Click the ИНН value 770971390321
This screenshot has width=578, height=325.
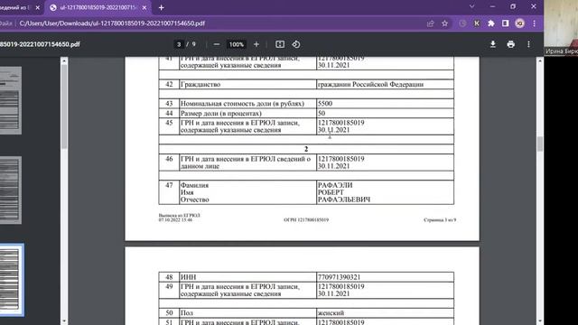coord(340,277)
